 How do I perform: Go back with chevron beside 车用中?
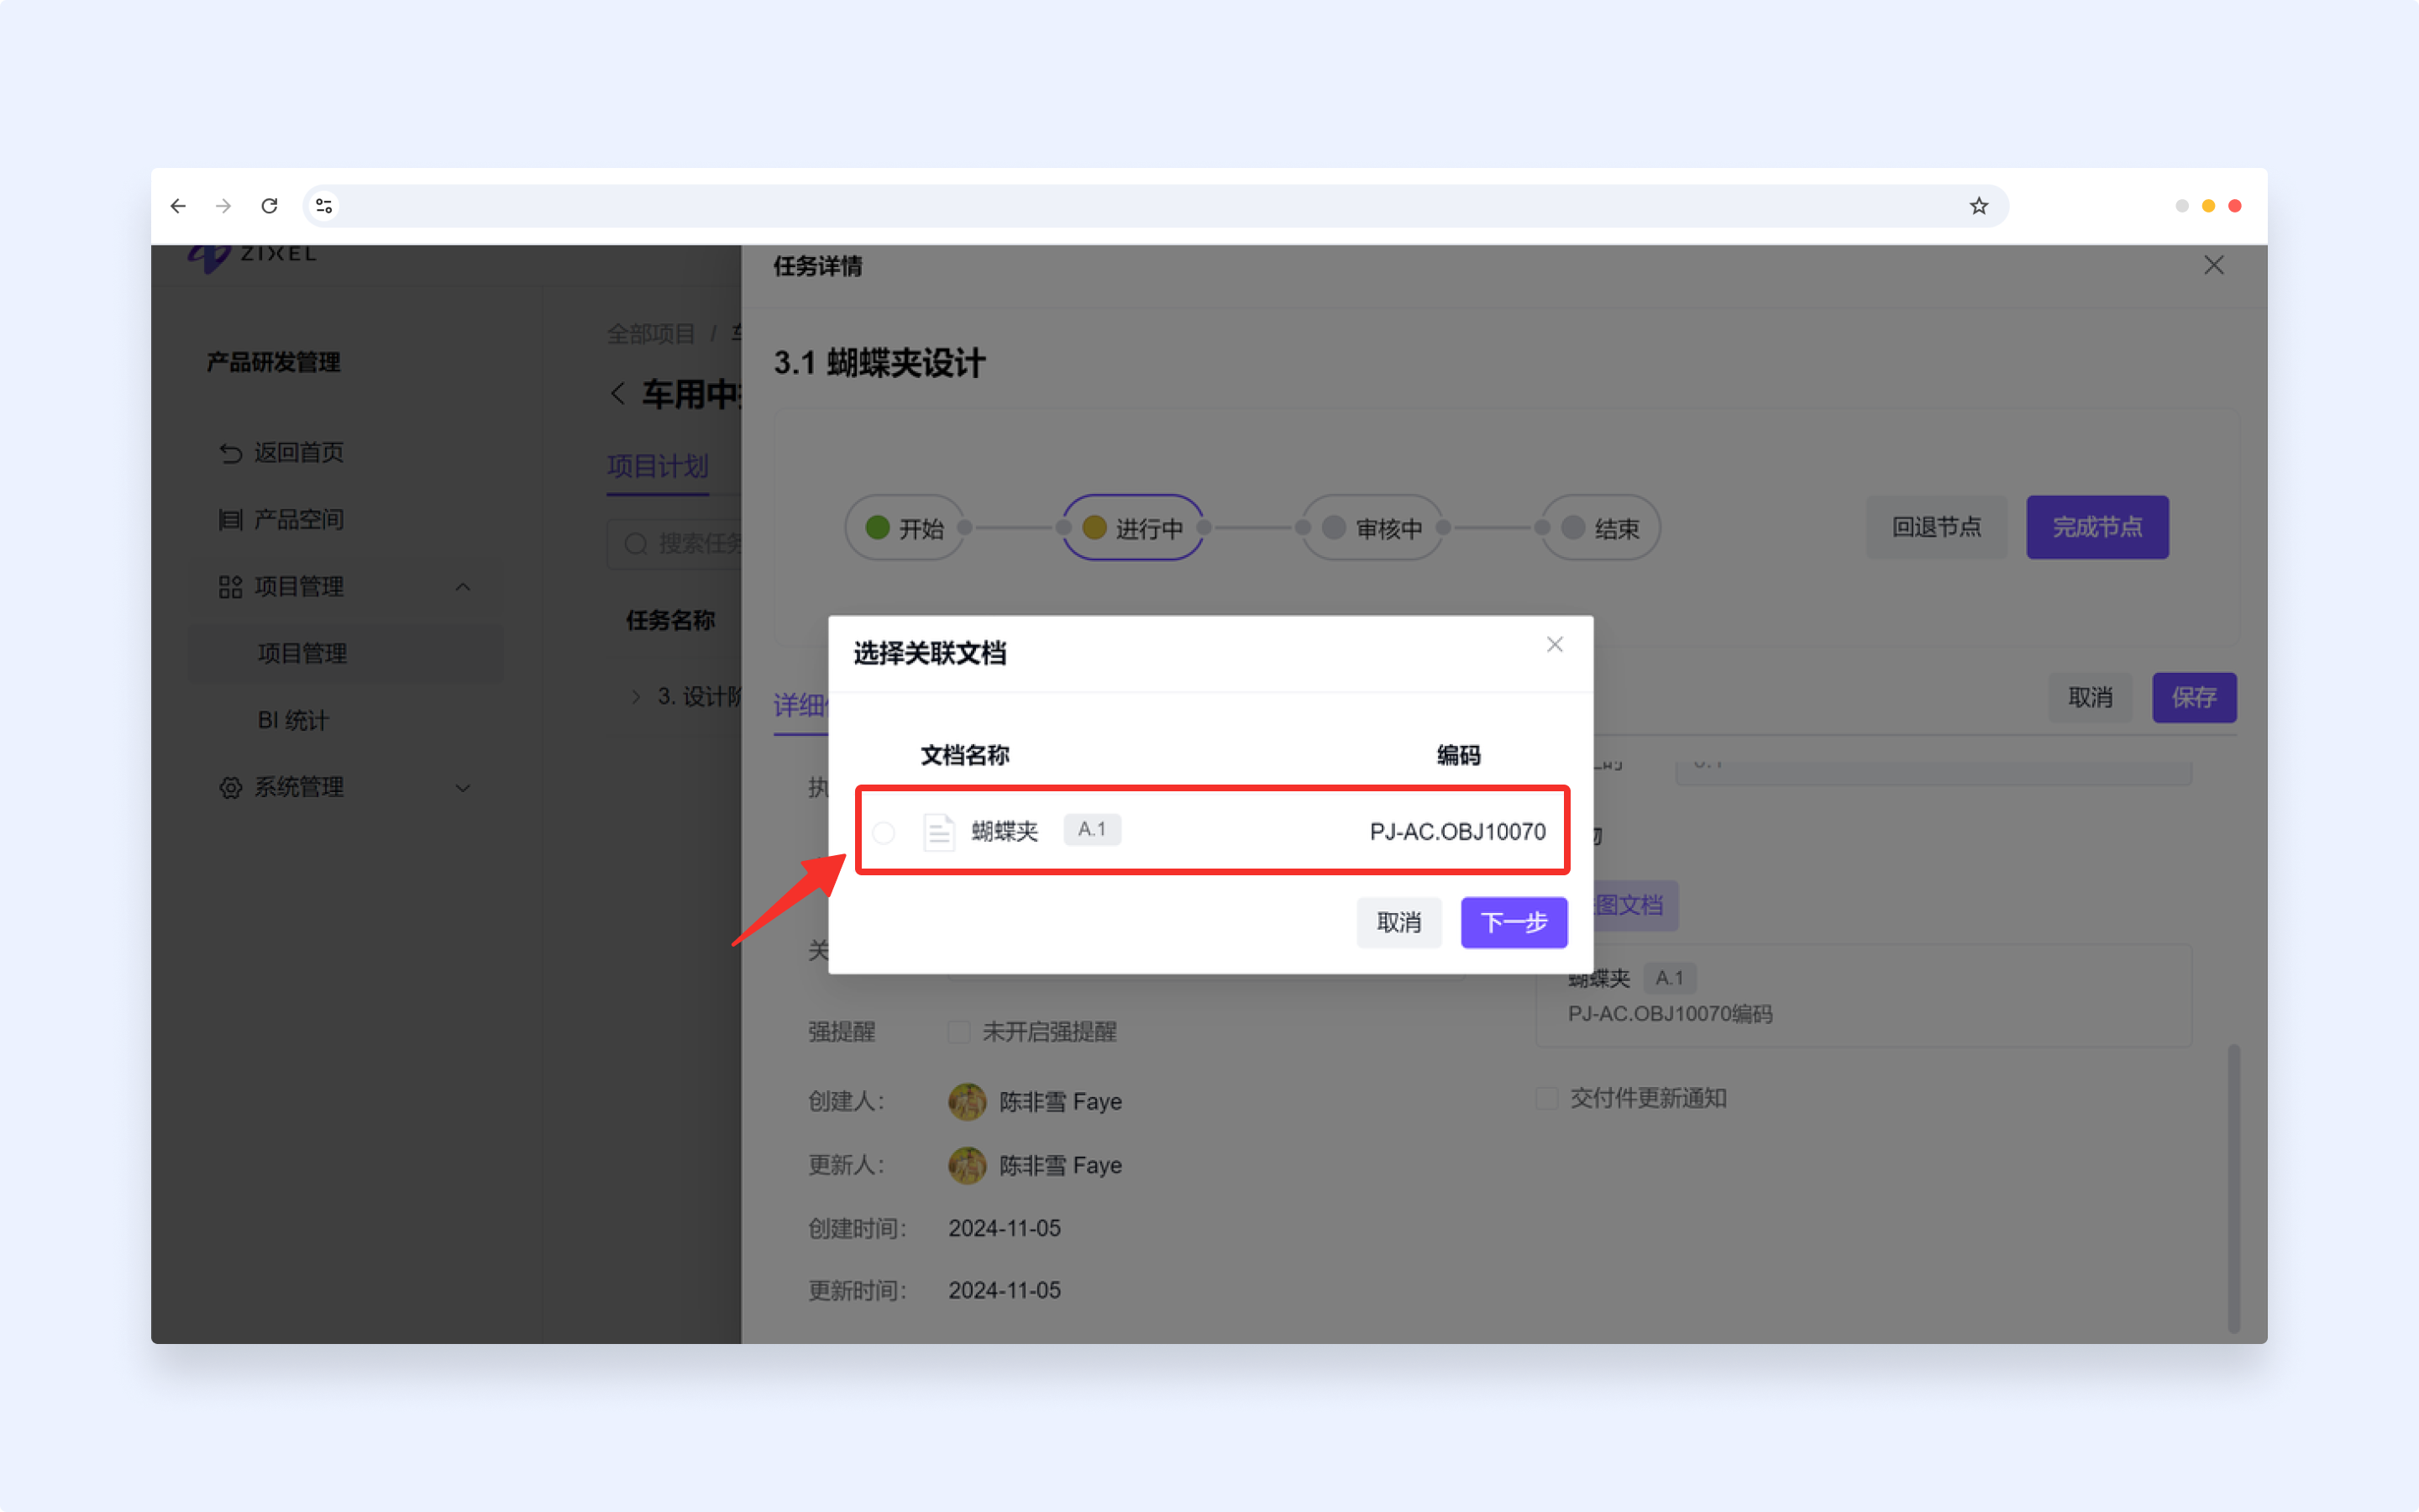617,394
